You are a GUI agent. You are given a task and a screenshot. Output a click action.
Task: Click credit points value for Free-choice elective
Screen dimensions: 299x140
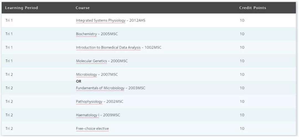click(x=242, y=129)
